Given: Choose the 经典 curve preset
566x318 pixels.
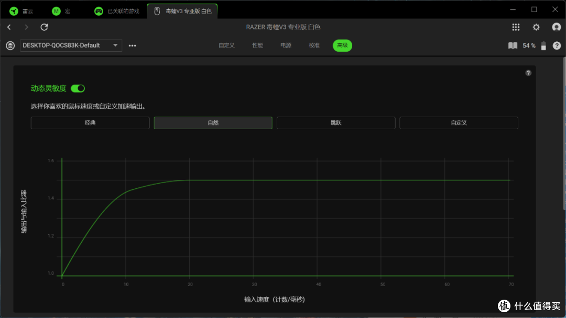Looking at the screenshot, I should 90,123.
